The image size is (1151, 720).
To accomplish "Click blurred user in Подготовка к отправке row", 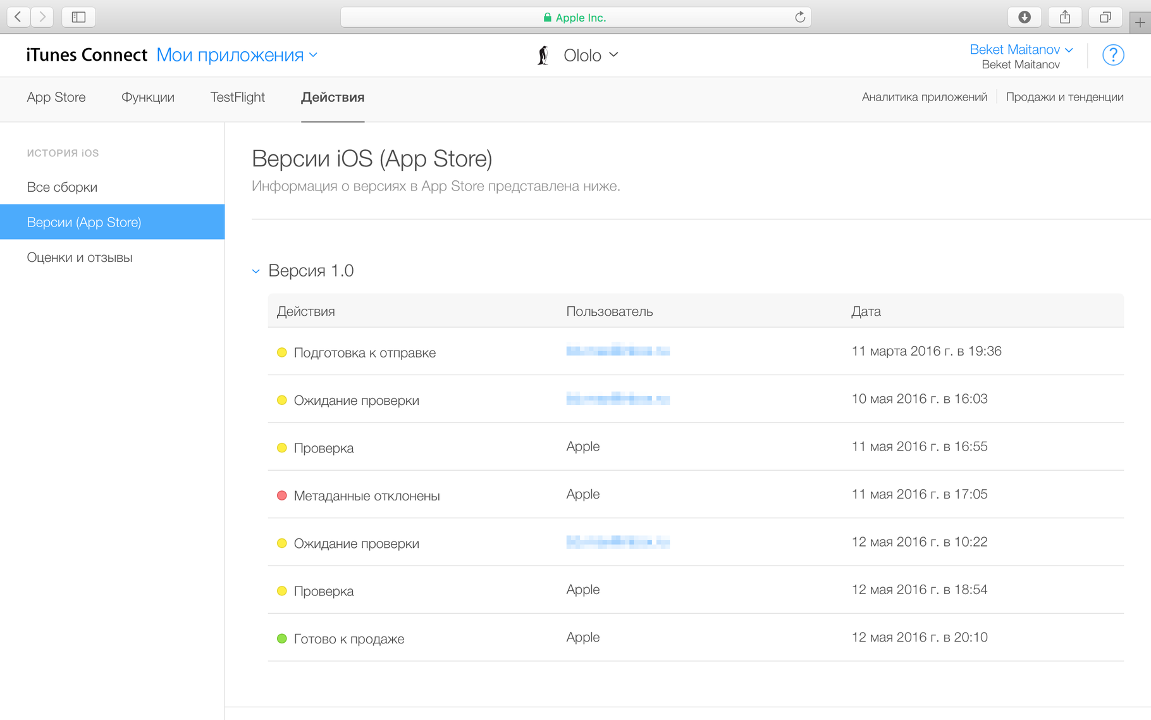I will [x=618, y=351].
